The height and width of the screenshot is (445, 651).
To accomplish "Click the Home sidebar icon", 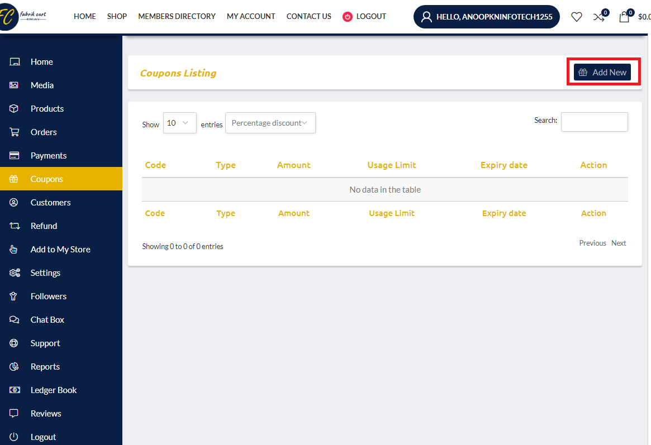I will [15, 62].
